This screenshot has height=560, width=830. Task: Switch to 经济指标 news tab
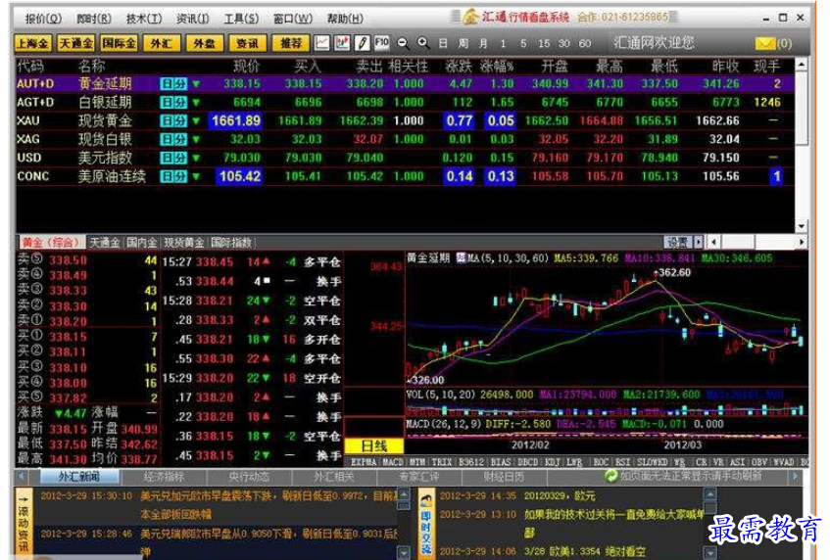(x=164, y=477)
